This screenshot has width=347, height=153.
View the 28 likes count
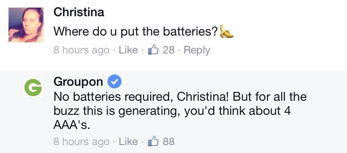click(x=168, y=50)
